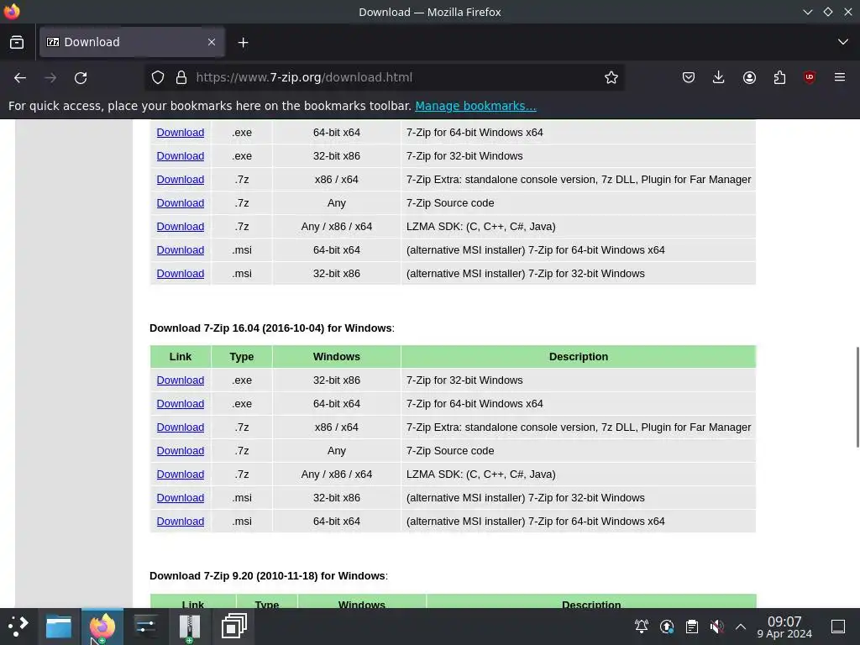Click the 16.04 table 'Link' header

181,356
